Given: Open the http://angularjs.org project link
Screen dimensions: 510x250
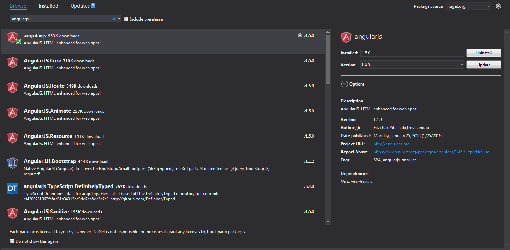Looking at the screenshot, I should click(x=391, y=144).
